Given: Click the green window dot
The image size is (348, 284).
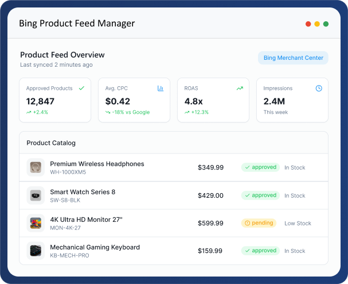Looking at the screenshot, I should point(326,24).
